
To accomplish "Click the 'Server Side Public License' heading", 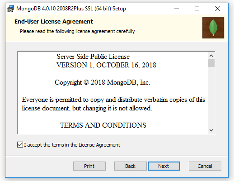I will pyautogui.click(x=93, y=57).
